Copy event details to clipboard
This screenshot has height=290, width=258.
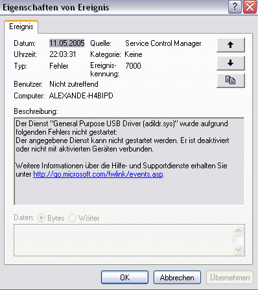click(231, 80)
